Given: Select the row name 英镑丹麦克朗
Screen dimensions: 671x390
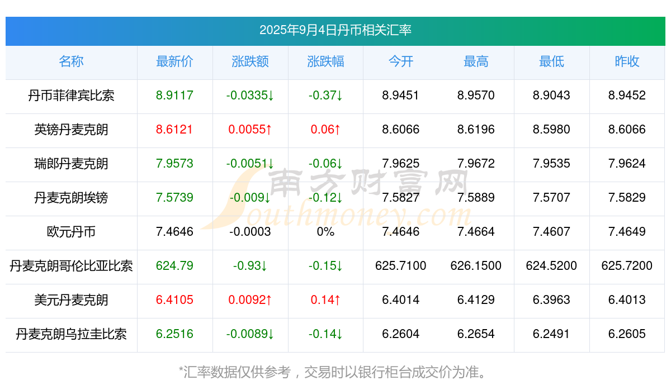Looking at the screenshot, I should (72, 130).
